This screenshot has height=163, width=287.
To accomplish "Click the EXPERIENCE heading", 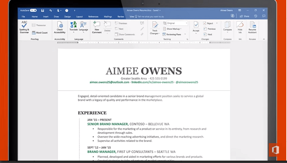I will pos(92,113).
